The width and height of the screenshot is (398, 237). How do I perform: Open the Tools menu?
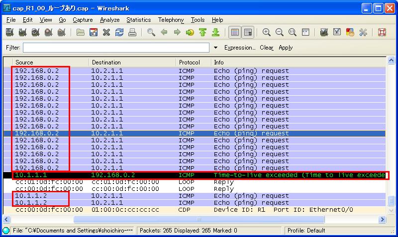coord(198,20)
